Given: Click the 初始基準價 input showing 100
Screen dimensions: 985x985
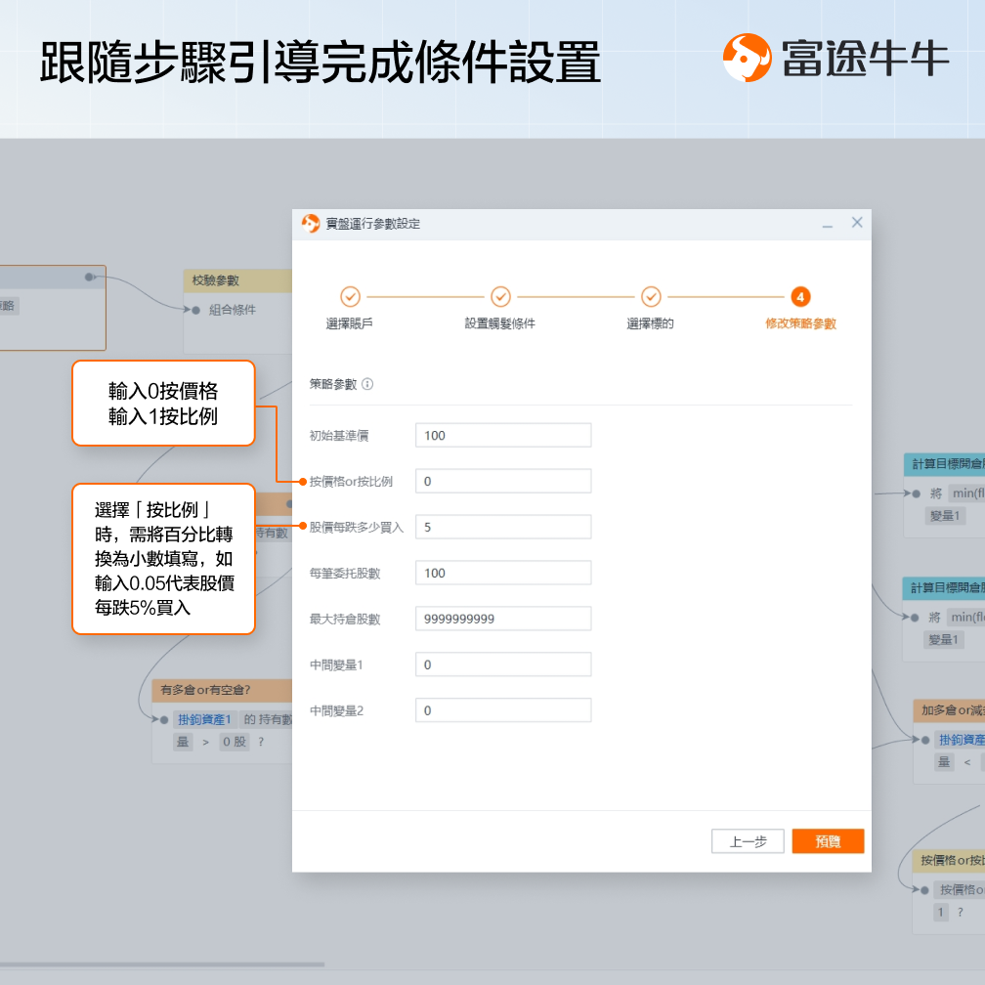Looking at the screenshot, I should click(x=502, y=434).
